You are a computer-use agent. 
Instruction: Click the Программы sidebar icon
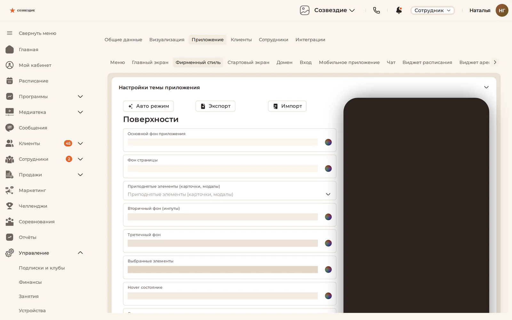click(10, 96)
